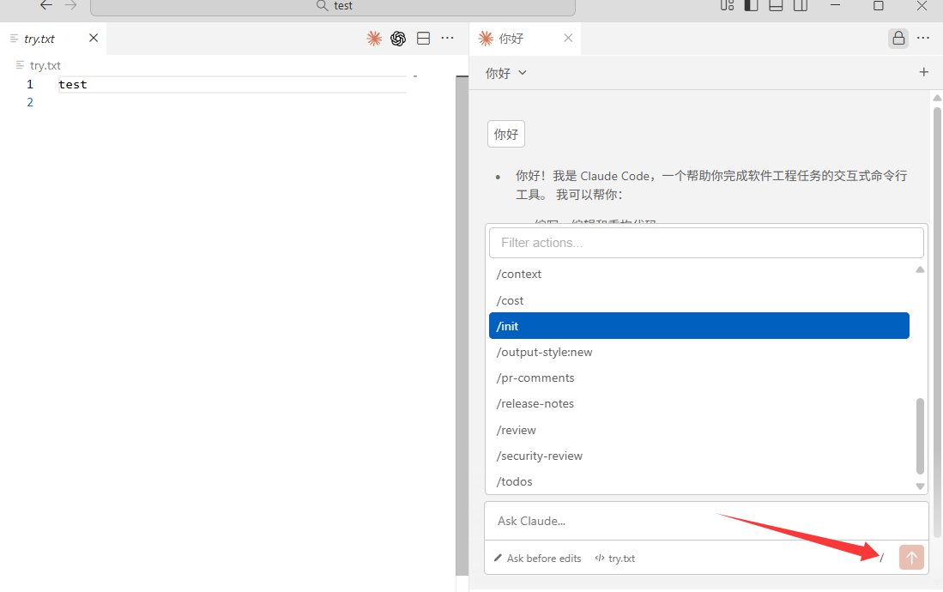This screenshot has height=592, width=943.
Task: Open the Customize Layout control
Action: coord(727,6)
